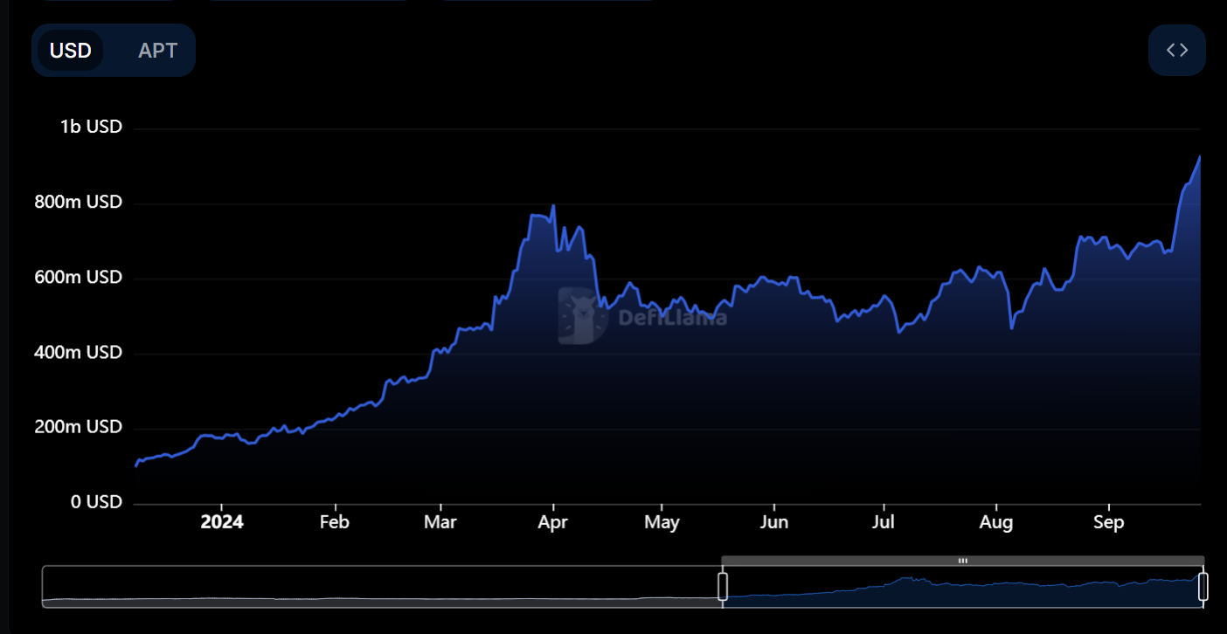The width and height of the screenshot is (1227, 634).
Task: Click the Jul date axis label
Action: pyautogui.click(x=884, y=522)
